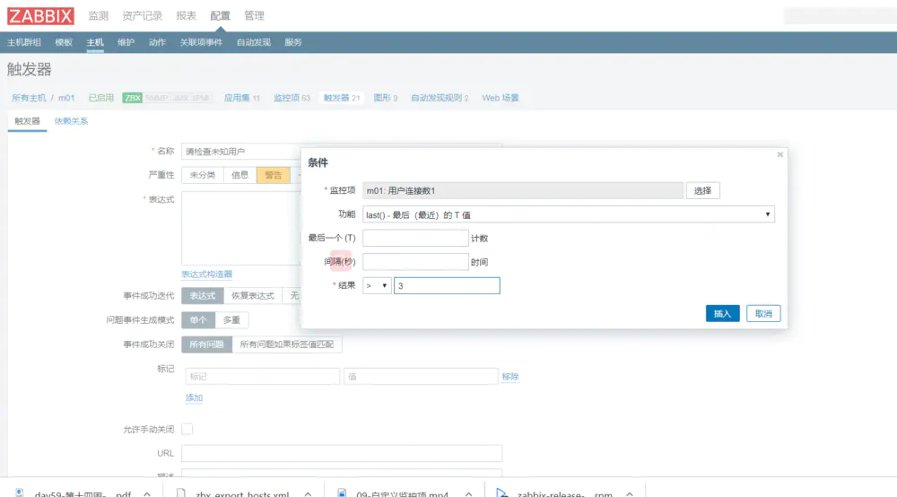Select severity 警告
This screenshot has height=497, width=897.
point(274,175)
